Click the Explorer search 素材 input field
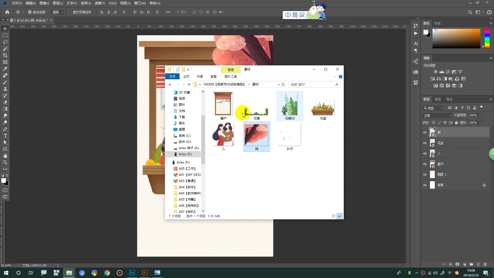 click(x=314, y=84)
